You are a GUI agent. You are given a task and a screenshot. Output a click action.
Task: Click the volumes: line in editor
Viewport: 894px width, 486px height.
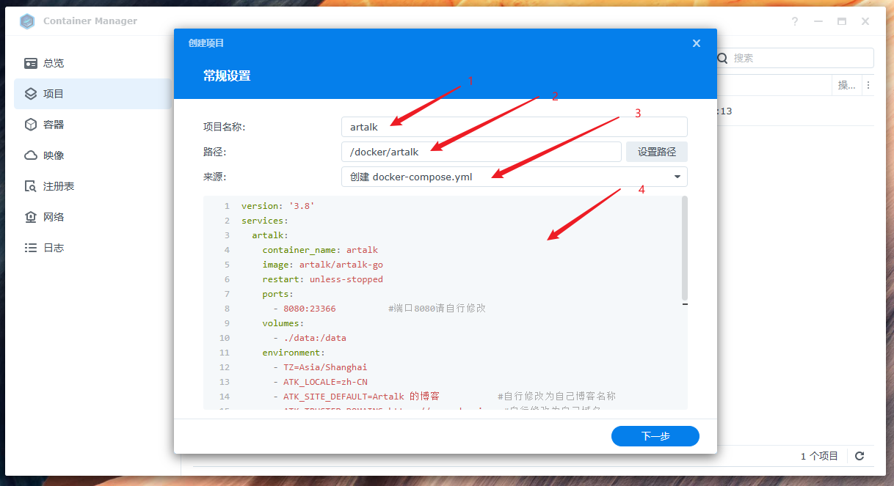click(283, 323)
